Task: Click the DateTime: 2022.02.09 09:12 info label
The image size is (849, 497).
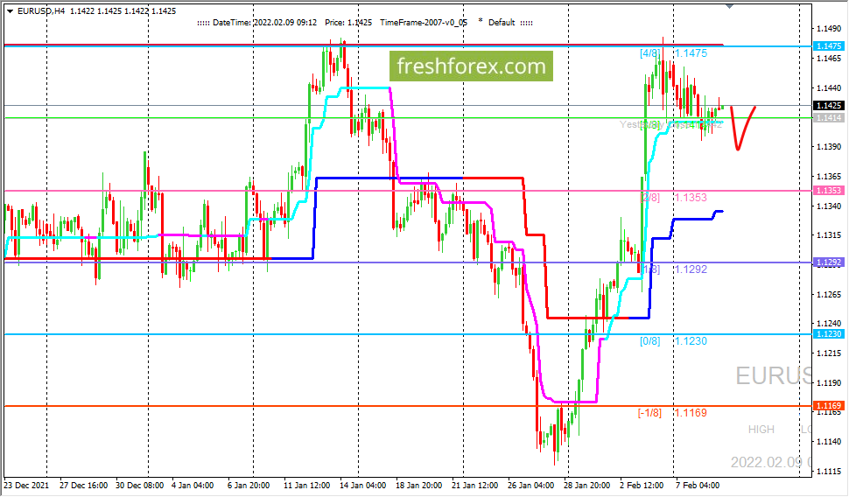Action: (x=264, y=23)
